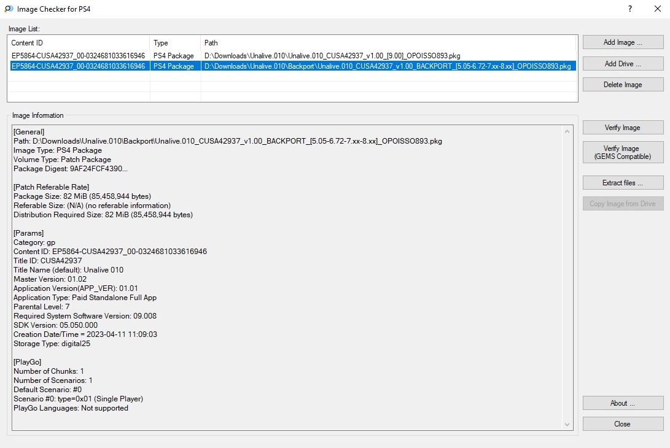670x448 pixels.
Task: Click scrollbar up arrow in Image Information
Action: pyautogui.click(x=567, y=131)
